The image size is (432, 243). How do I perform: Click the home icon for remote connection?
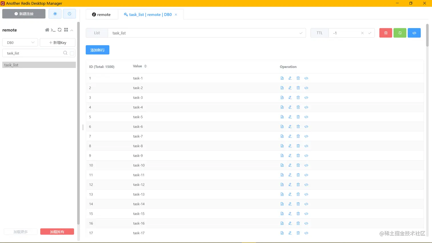pyautogui.click(x=47, y=30)
